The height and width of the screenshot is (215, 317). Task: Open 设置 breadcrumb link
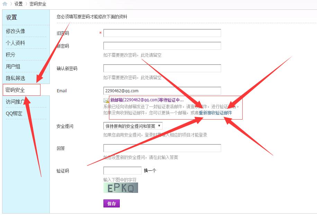18,4
